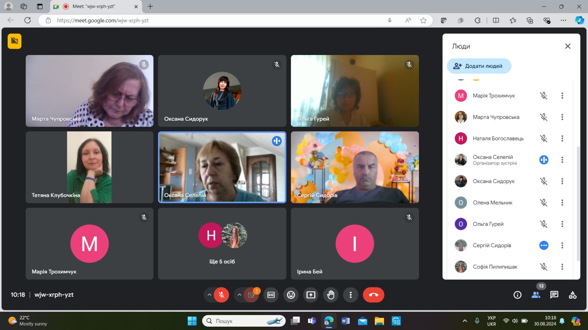Mute Марія Трохимчук in the people list
The height and width of the screenshot is (330, 588).
point(544,96)
